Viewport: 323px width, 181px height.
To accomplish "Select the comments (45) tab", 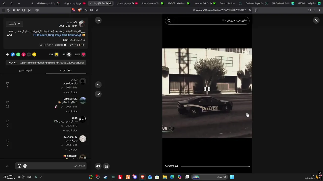I will click(x=66, y=71).
